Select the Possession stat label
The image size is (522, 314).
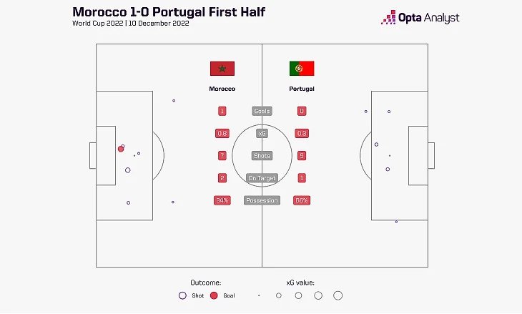pos(262,200)
